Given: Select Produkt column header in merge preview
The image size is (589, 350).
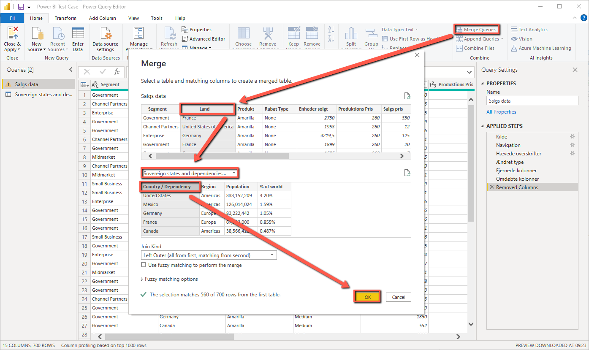Looking at the screenshot, I should coord(249,109).
